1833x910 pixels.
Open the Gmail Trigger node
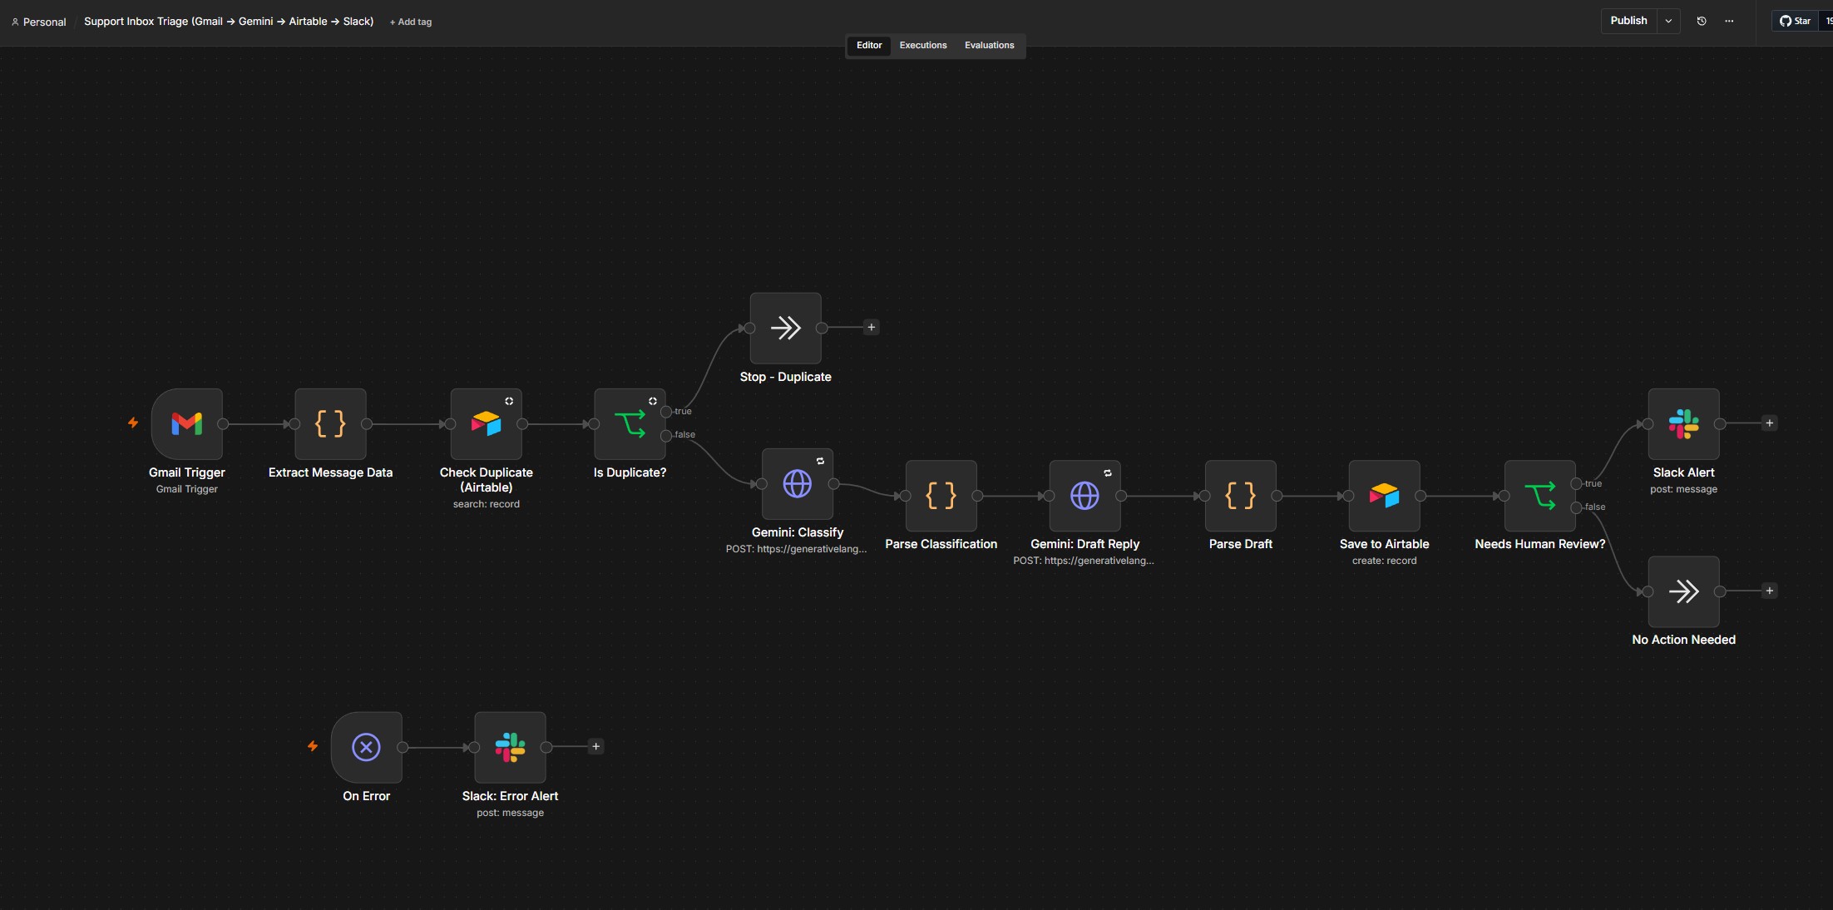tap(187, 423)
